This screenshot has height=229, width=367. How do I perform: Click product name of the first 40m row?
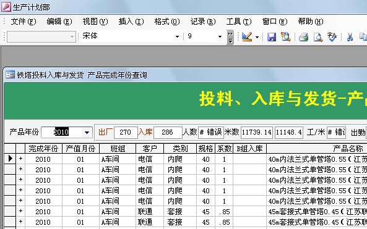point(317,159)
